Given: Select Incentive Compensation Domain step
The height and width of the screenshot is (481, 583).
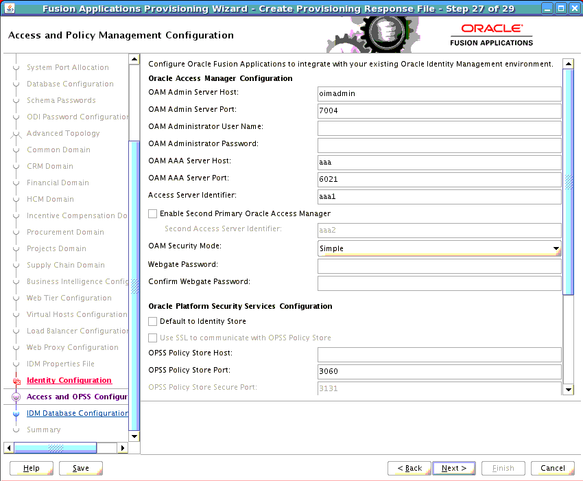Looking at the screenshot, I should 77,215.
